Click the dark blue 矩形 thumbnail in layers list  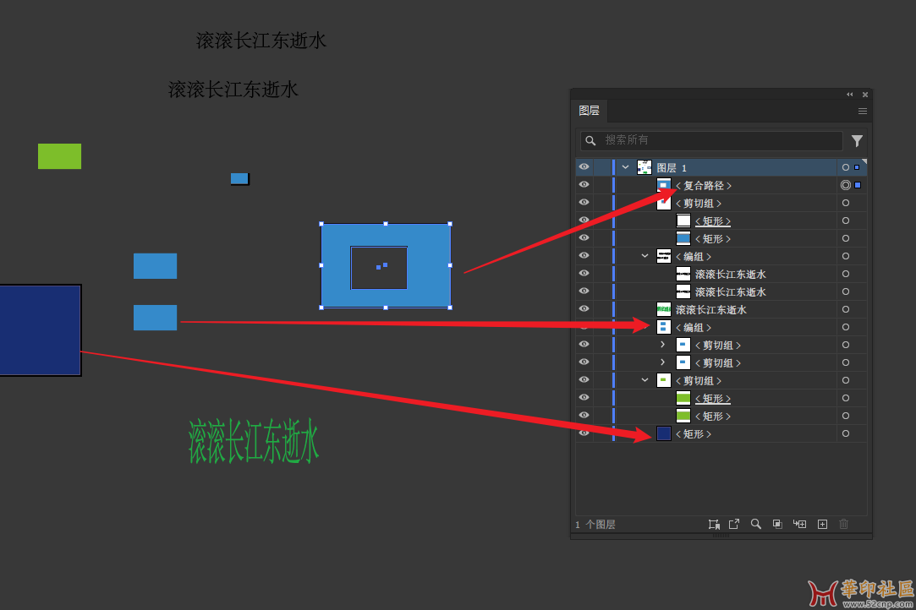664,433
